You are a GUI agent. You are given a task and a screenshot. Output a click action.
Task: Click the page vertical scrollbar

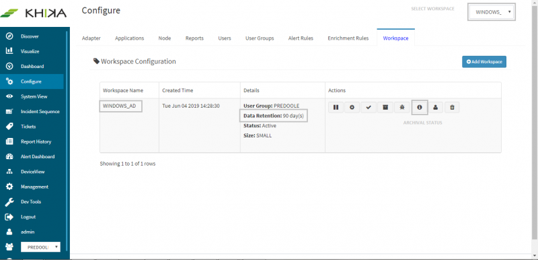[535, 124]
